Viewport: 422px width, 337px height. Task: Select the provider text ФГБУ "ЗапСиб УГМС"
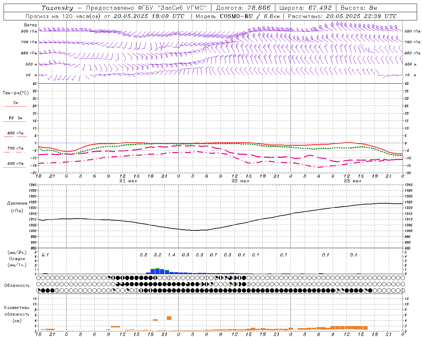click(x=172, y=8)
